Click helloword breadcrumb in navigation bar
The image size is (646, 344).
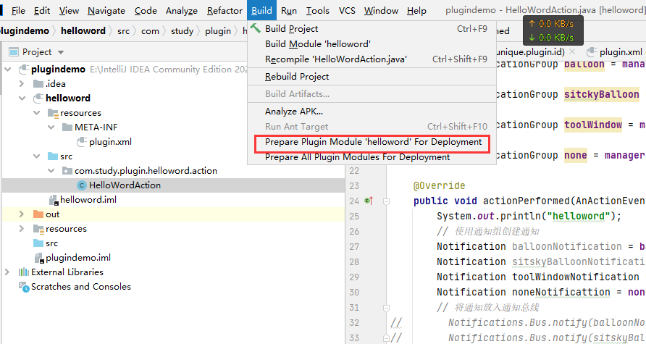tap(83, 31)
